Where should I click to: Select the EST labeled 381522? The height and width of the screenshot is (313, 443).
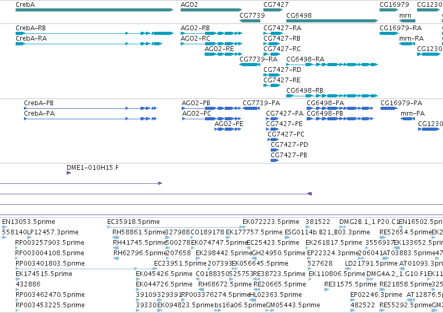click(308, 227)
